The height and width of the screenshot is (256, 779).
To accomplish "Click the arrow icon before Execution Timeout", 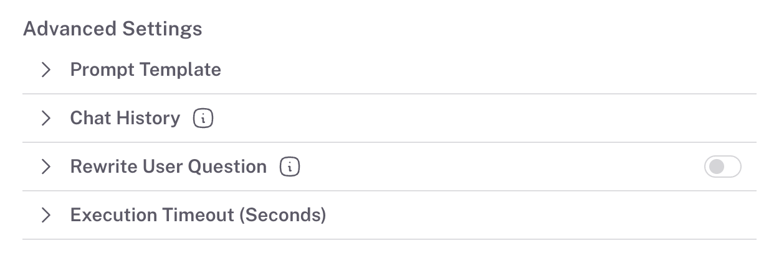I will pos(45,215).
